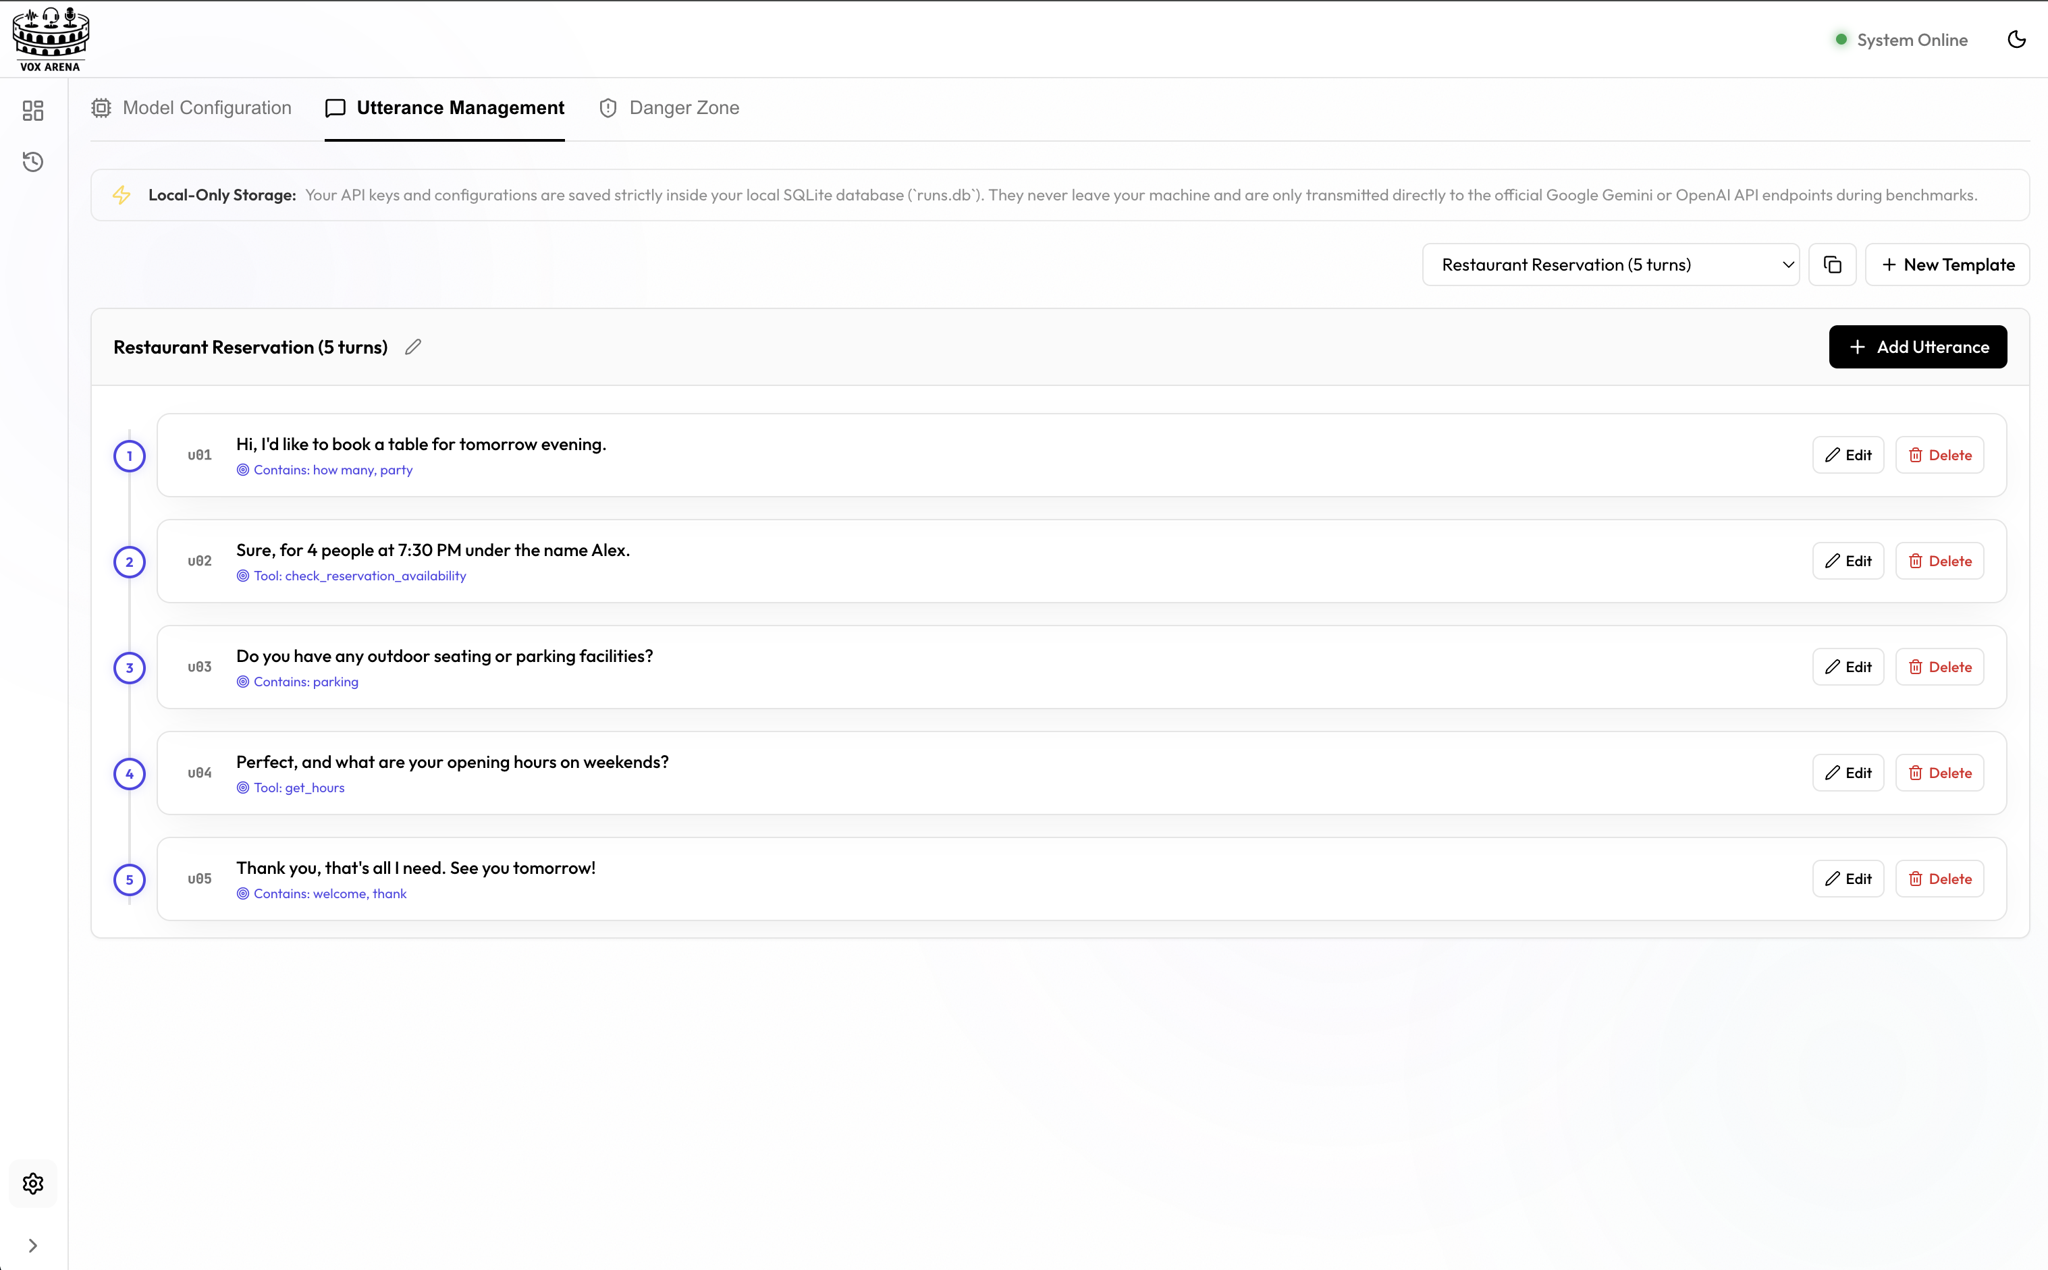The height and width of the screenshot is (1270, 2048).
Task: Click 'Tool: check_reservation_availability' label
Action: coord(351,576)
